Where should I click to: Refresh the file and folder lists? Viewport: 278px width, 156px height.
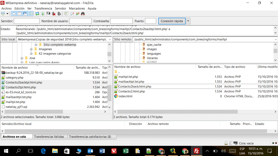(x=37, y=14)
